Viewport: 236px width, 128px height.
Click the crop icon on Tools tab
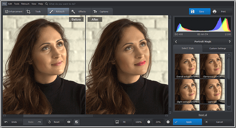coord(28,11)
